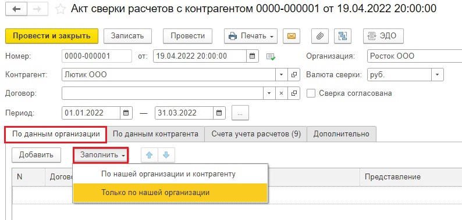Click the Представление column header

411,177
